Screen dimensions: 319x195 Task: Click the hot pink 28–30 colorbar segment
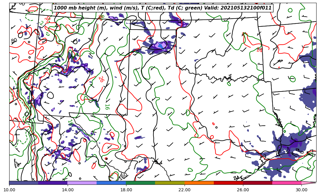pyautogui.click(x=287, y=183)
